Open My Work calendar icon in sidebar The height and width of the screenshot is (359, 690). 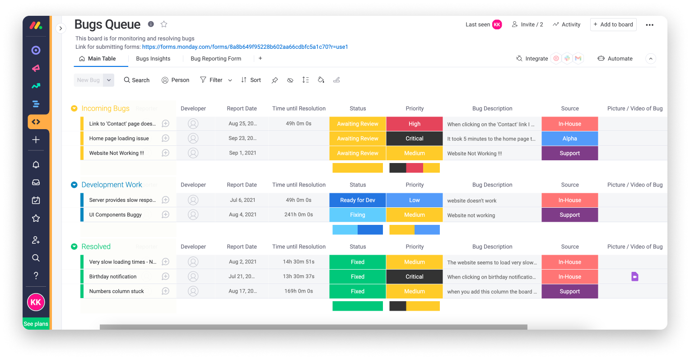point(36,200)
